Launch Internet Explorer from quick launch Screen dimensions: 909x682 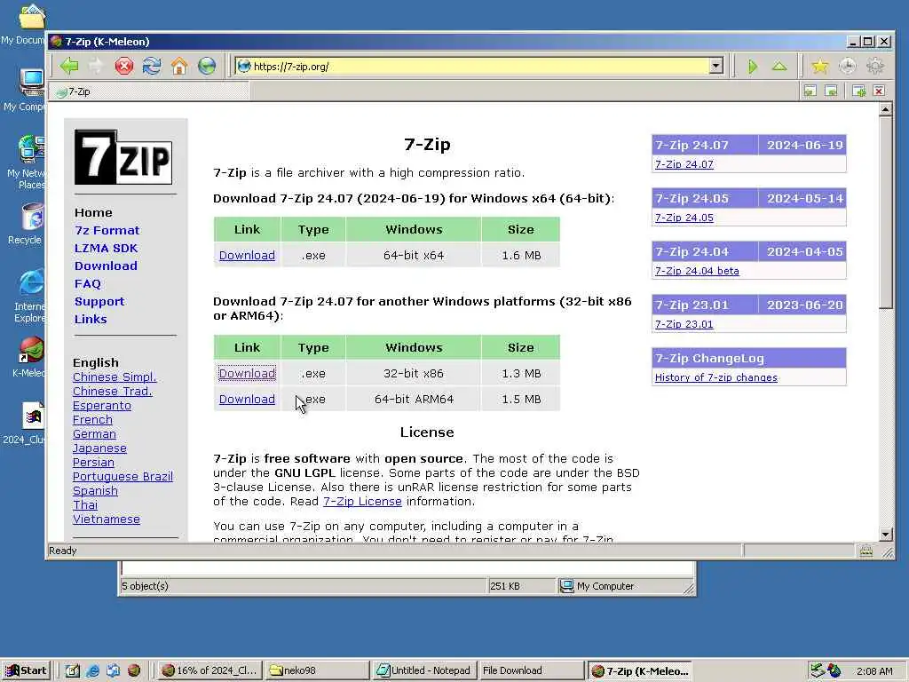[x=92, y=670]
